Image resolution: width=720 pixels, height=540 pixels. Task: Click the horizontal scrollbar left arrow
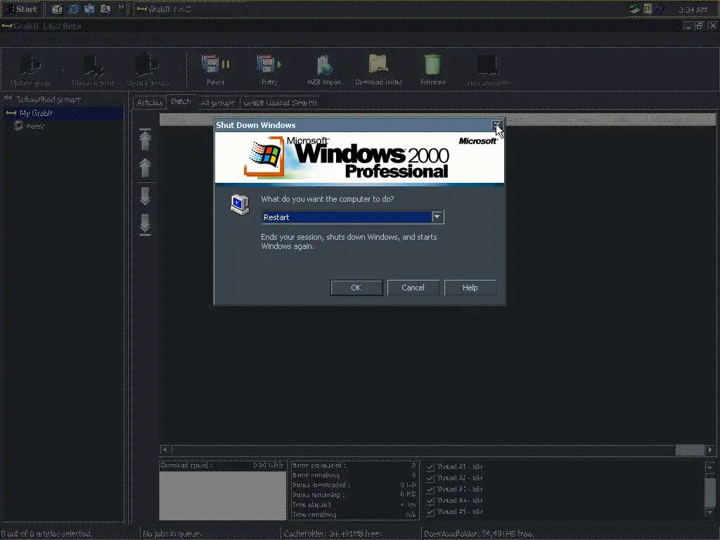point(165,449)
